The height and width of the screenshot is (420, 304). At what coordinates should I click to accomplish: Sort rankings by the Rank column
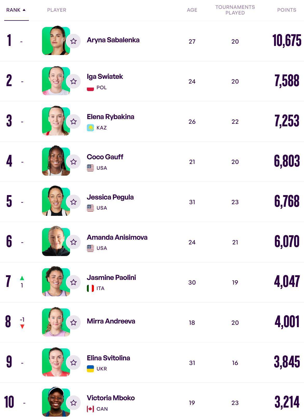tap(13, 10)
